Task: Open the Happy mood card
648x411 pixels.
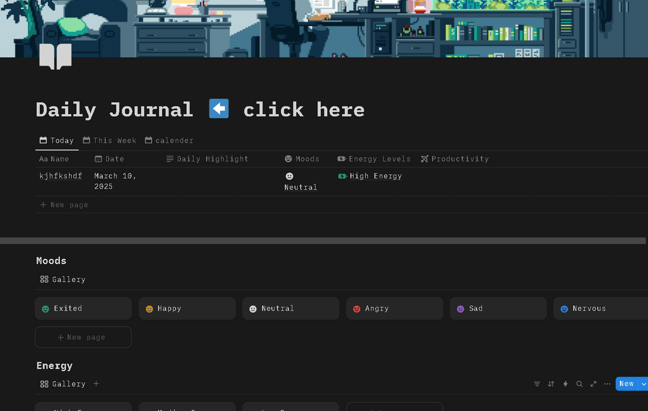Action: click(x=187, y=308)
